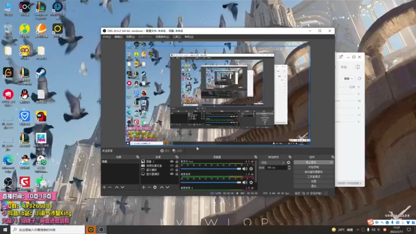Screen dimensions: 416x234
Task: Open the File menu in OBS
Action: tap(107, 37)
